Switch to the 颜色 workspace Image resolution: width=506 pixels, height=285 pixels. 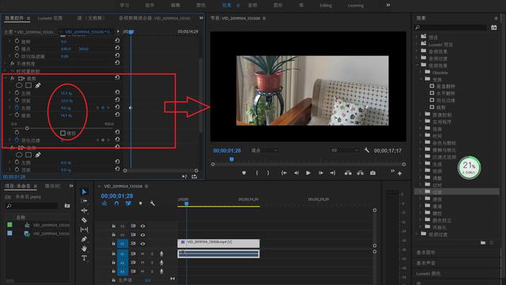[x=201, y=6]
